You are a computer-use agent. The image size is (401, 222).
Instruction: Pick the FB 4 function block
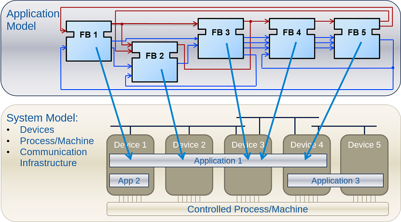(291, 39)
